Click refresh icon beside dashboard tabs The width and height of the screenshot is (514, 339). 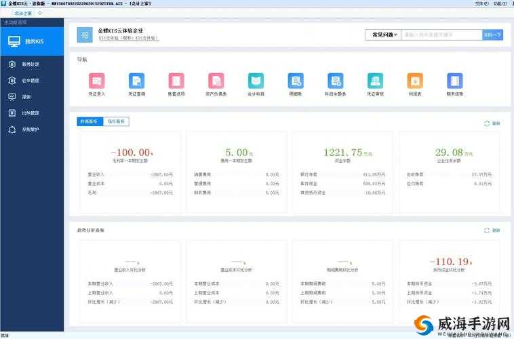(487, 123)
